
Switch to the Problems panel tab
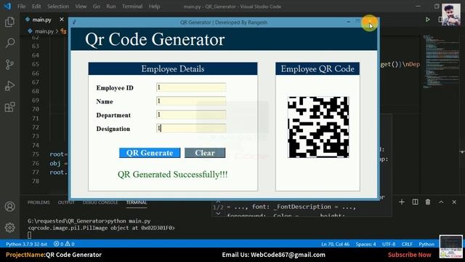pyautogui.click(x=39, y=202)
